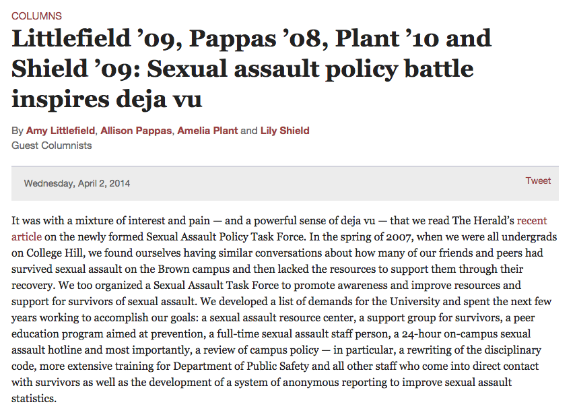Image resolution: width=575 pixels, height=419 pixels.
Task: Open Allison Pappas author link
Action: coord(136,131)
